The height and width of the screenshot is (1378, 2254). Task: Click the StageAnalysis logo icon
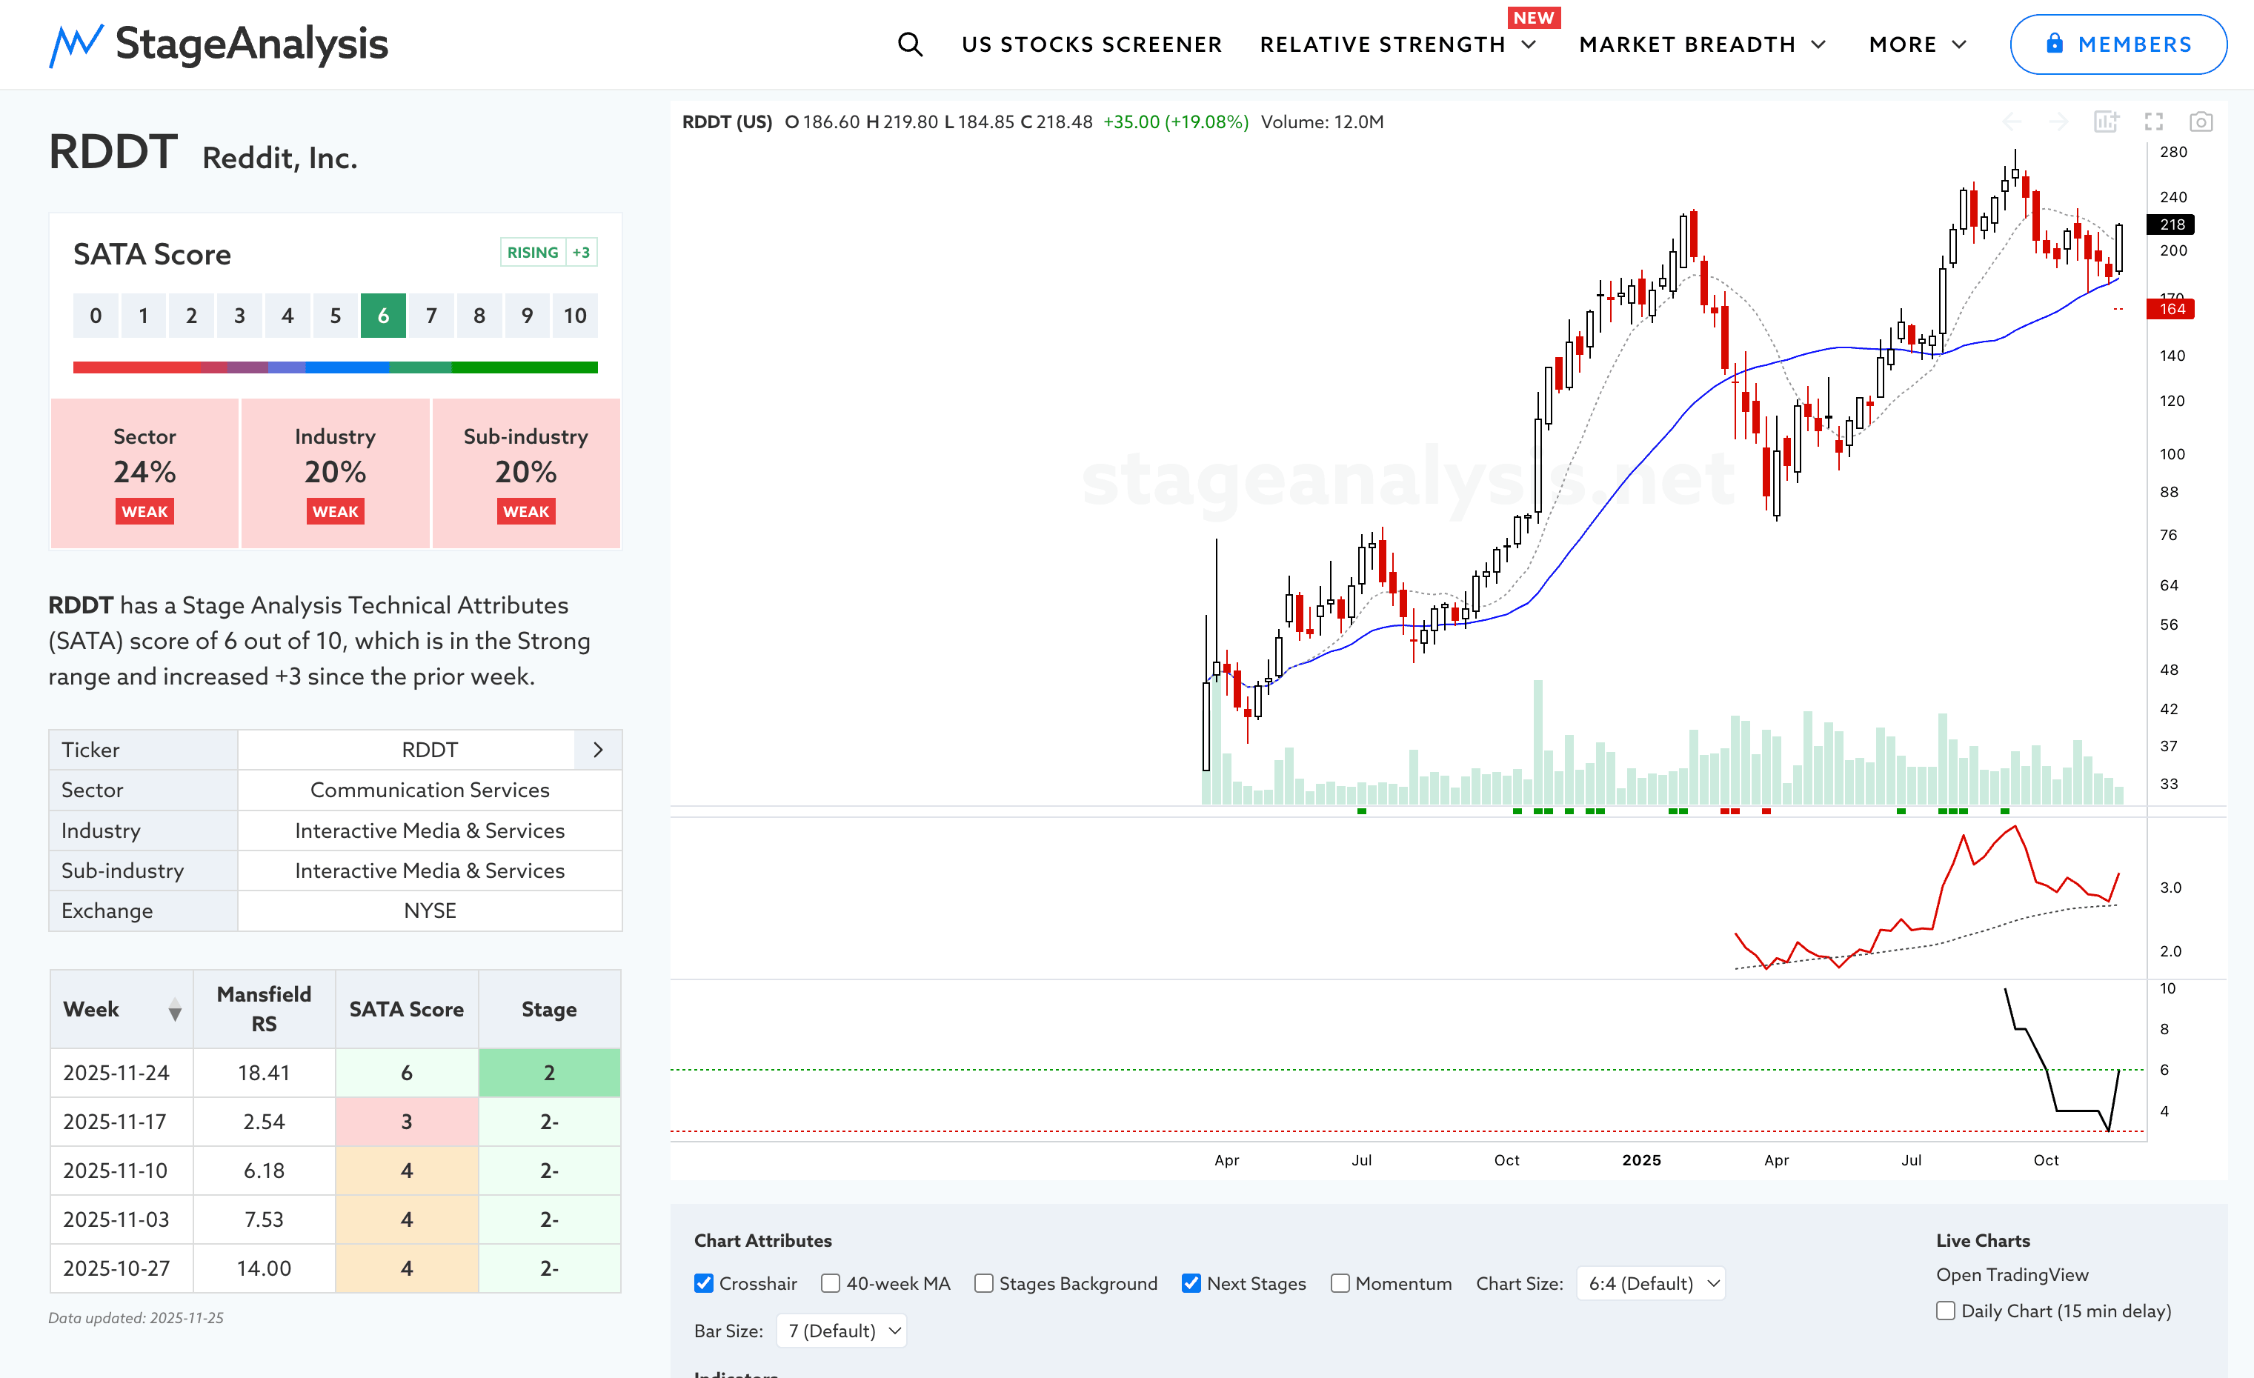click(76, 44)
